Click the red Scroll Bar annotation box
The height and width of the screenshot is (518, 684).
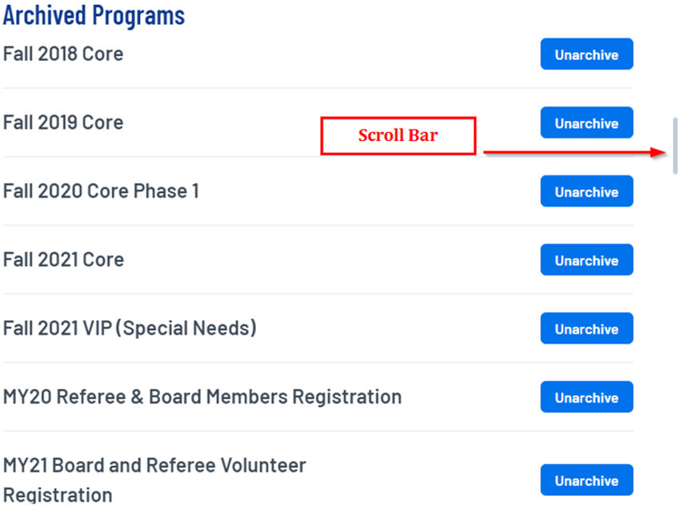pyautogui.click(x=398, y=136)
